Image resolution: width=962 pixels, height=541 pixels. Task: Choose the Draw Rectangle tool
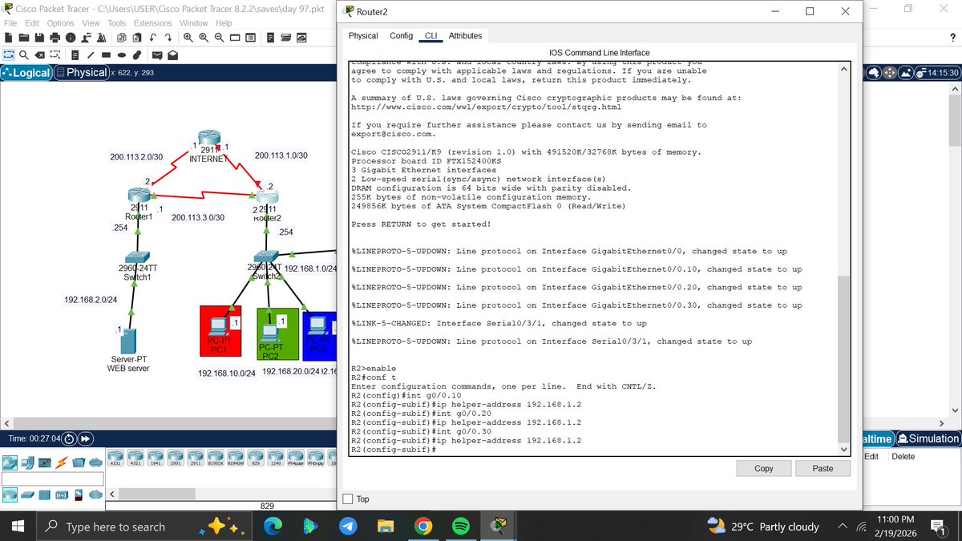[x=106, y=55]
